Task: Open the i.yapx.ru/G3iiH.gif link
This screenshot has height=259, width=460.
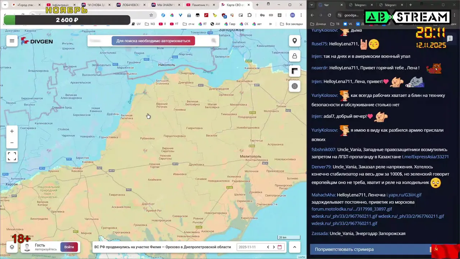Action: coord(404,195)
